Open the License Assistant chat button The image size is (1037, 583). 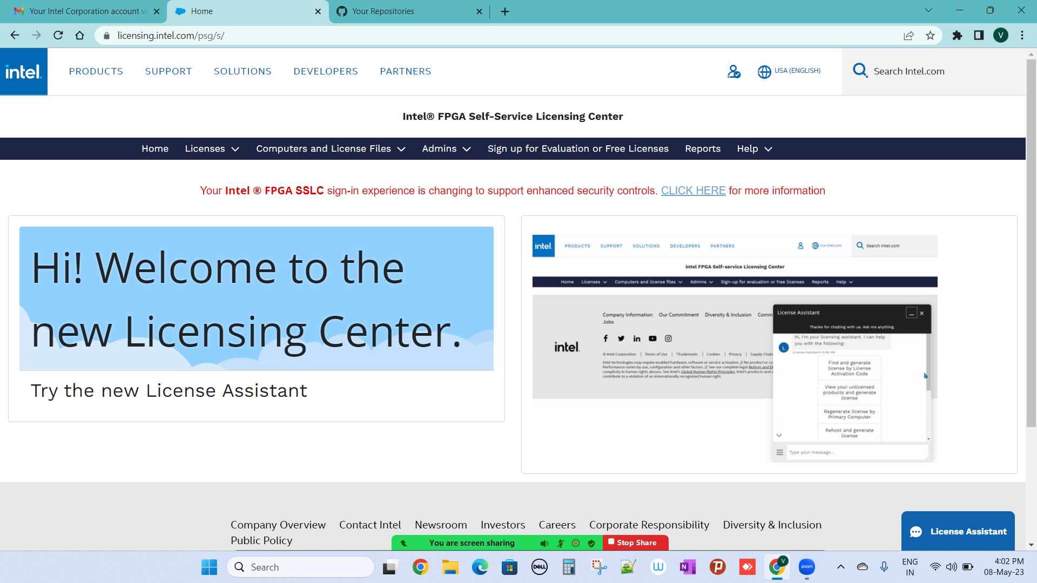(x=958, y=531)
